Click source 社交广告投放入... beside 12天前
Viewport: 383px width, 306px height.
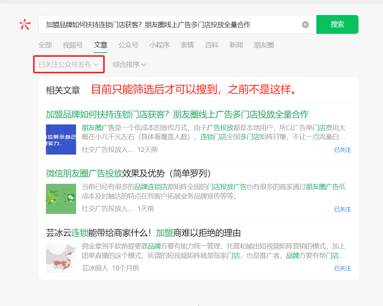107,150
